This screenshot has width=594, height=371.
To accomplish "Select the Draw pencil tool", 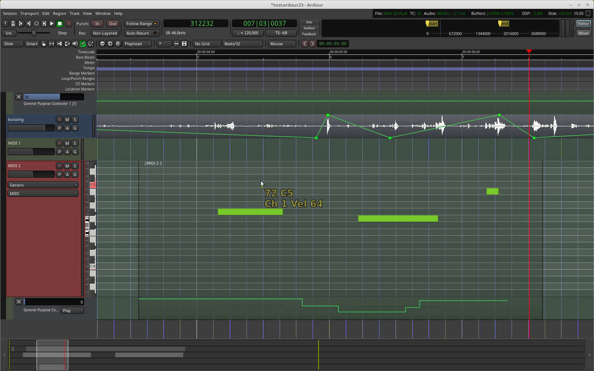I will (83, 44).
